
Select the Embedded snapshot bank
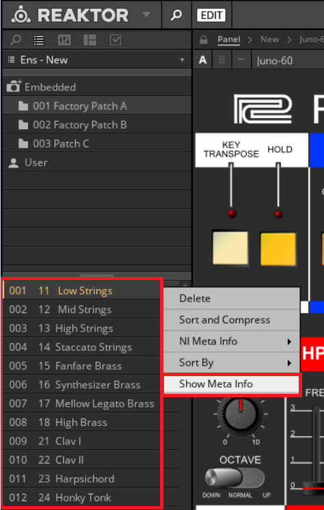[x=96, y=88]
